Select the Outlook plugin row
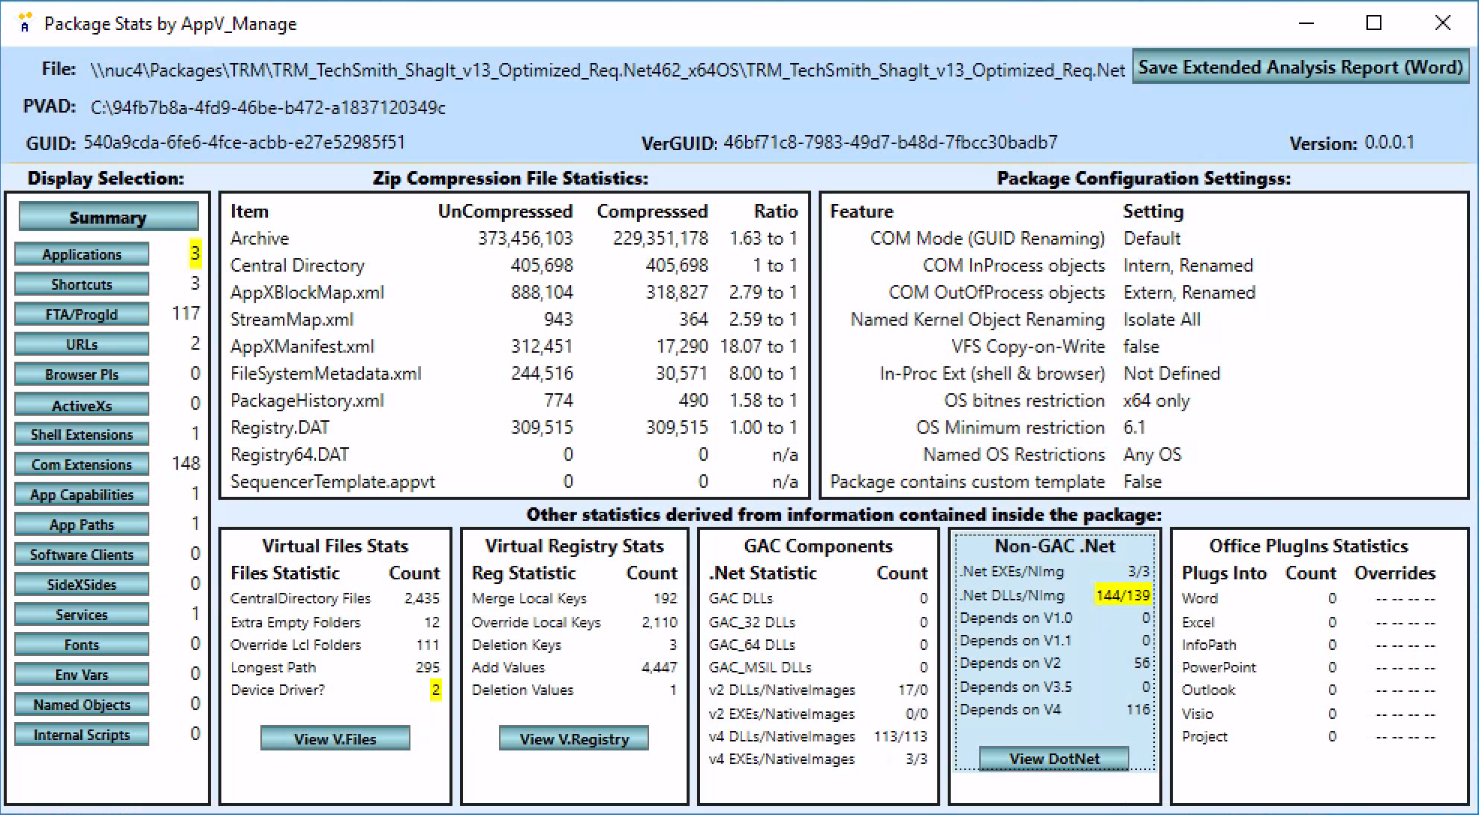The image size is (1479, 815). (x=1309, y=690)
